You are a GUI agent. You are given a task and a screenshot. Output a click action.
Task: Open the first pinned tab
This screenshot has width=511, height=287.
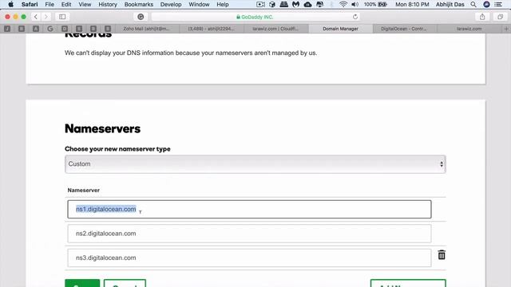7,29
